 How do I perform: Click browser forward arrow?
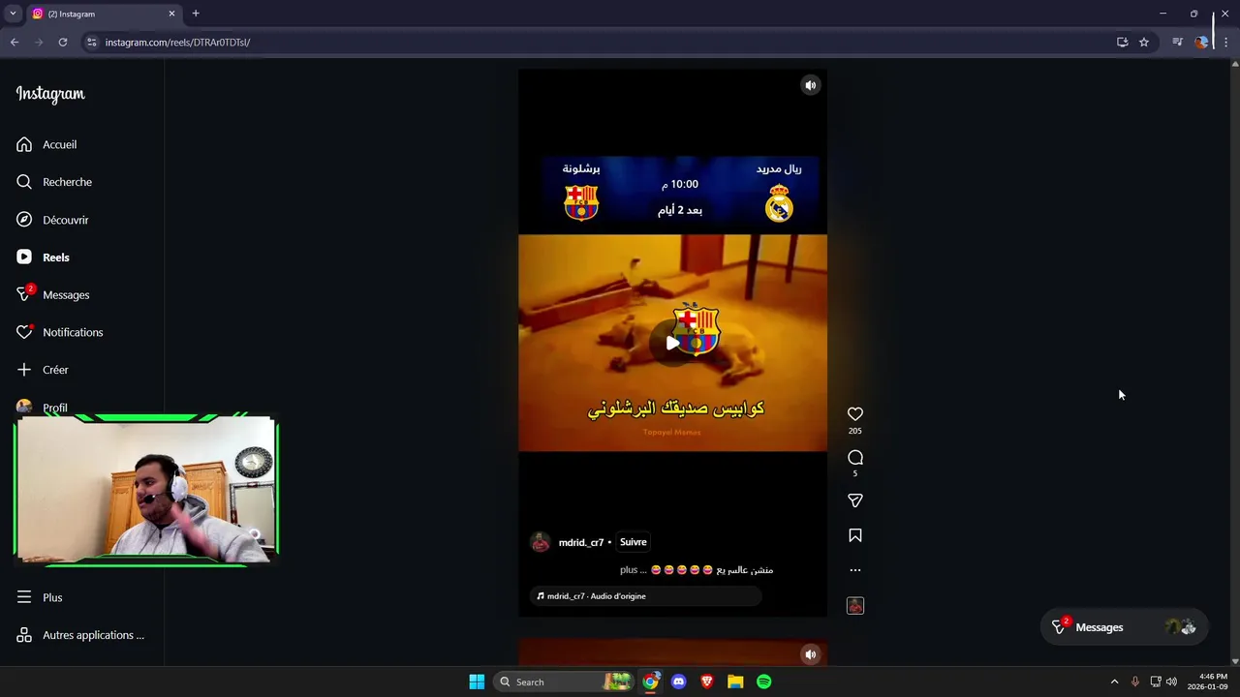tap(39, 42)
